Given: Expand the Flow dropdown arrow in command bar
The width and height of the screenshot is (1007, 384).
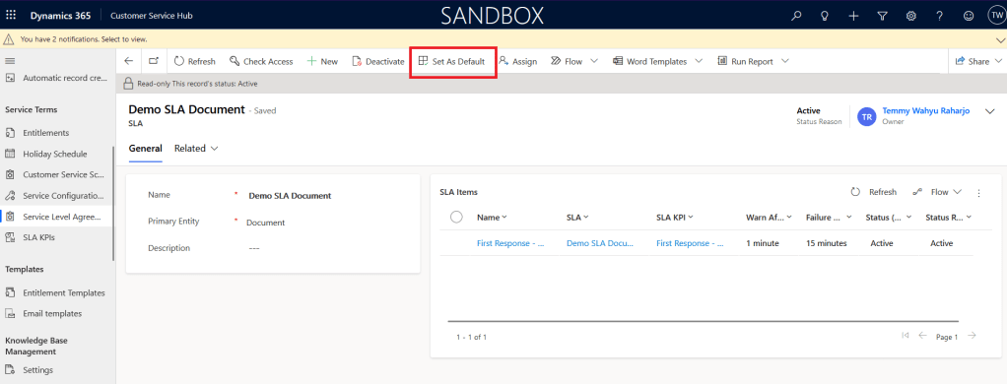Looking at the screenshot, I should (594, 62).
